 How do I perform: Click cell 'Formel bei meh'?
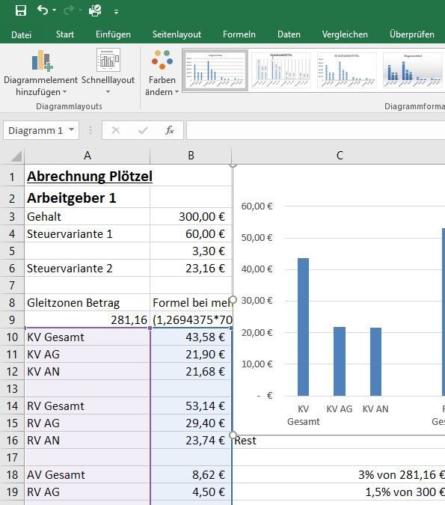(x=192, y=303)
